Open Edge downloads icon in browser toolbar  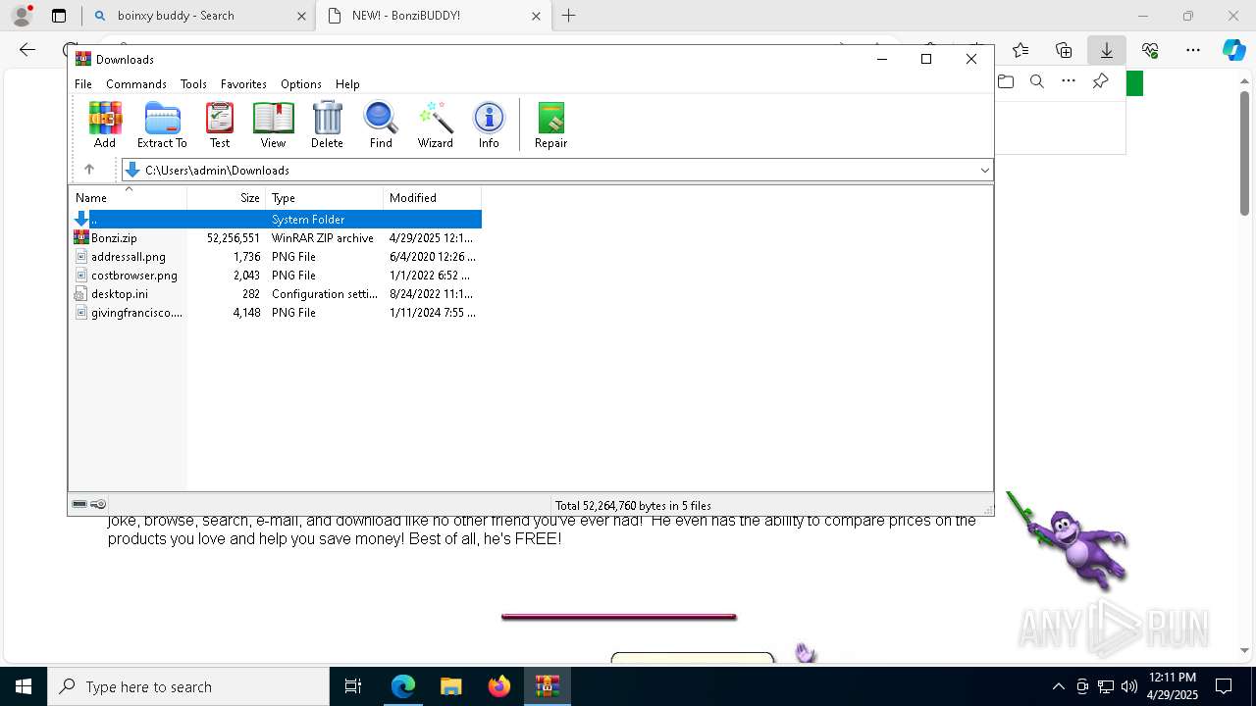point(1106,50)
